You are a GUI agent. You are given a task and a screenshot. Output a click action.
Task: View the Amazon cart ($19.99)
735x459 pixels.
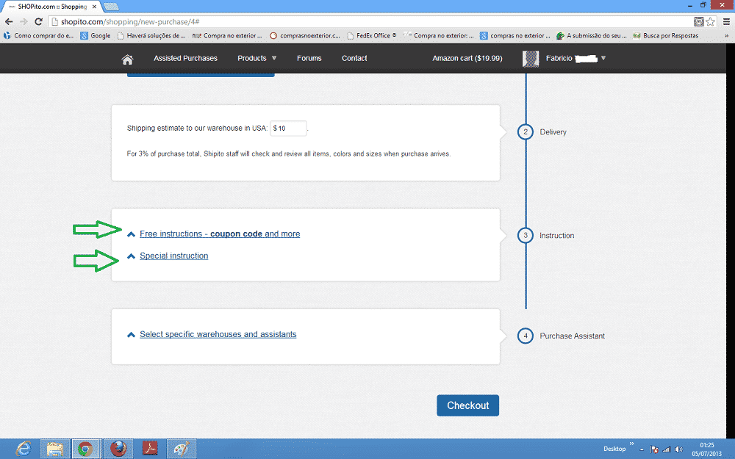click(467, 59)
